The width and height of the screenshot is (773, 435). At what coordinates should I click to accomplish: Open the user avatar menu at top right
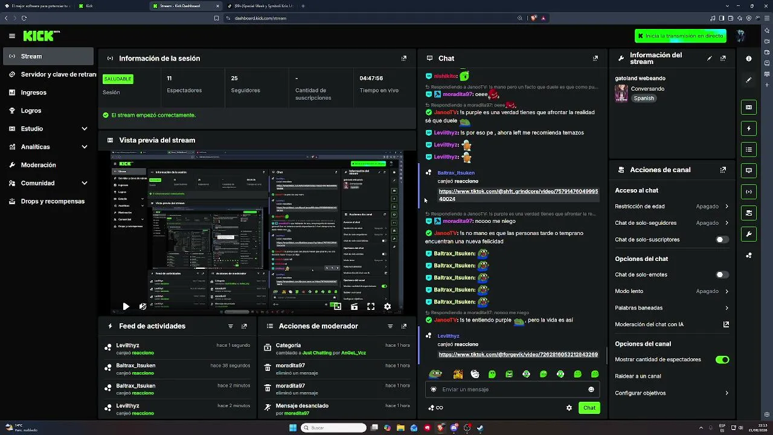(741, 35)
